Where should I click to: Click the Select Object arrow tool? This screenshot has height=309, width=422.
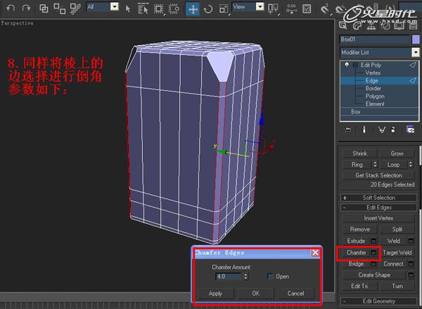[128, 9]
